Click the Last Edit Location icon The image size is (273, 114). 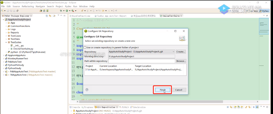coord(100,11)
